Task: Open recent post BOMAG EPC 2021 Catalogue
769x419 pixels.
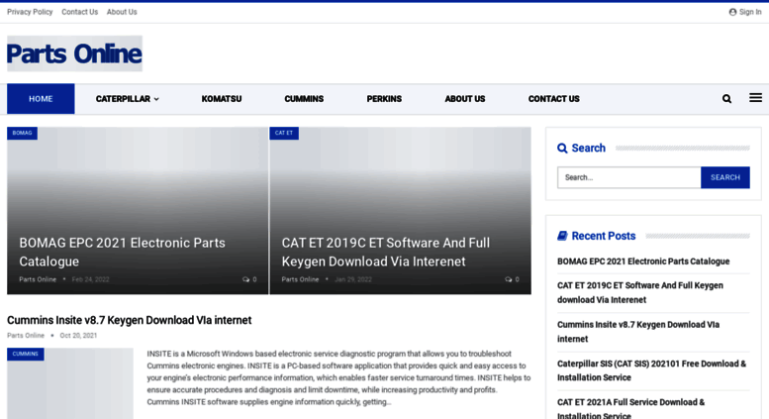Action: pyautogui.click(x=643, y=262)
